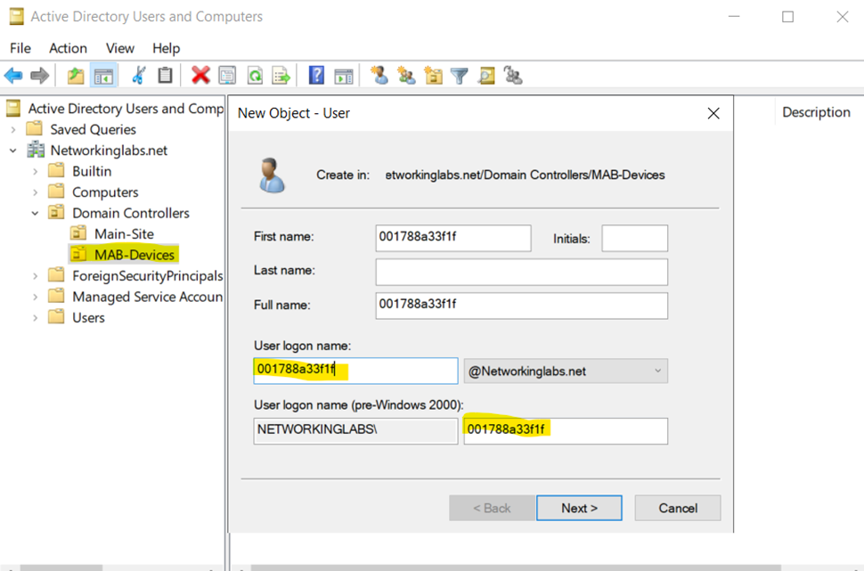Click the red Delete X icon

click(200, 75)
